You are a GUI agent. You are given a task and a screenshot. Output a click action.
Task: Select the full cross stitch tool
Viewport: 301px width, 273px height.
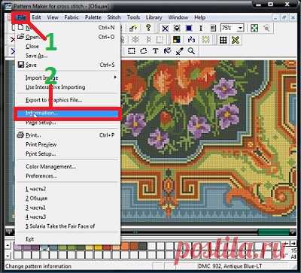tap(165, 28)
